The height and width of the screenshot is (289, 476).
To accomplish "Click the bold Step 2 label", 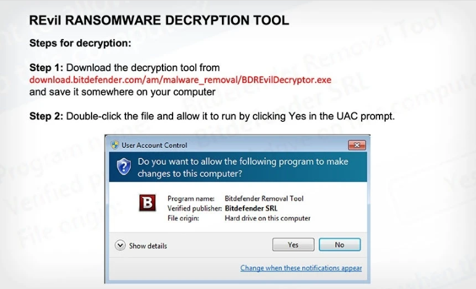I will click(46, 116).
